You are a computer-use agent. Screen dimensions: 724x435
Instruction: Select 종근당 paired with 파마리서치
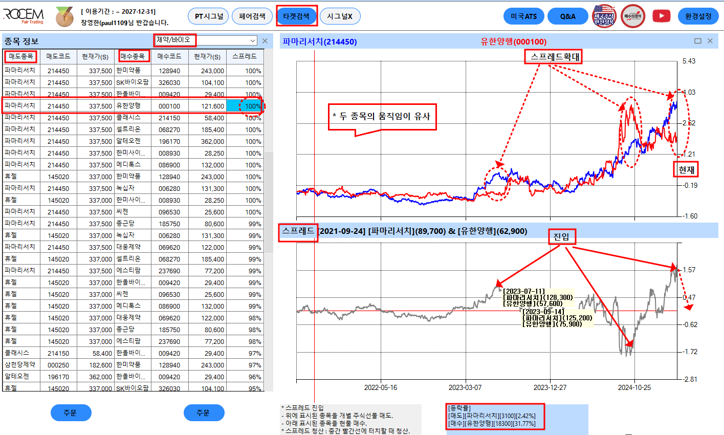[x=133, y=224]
